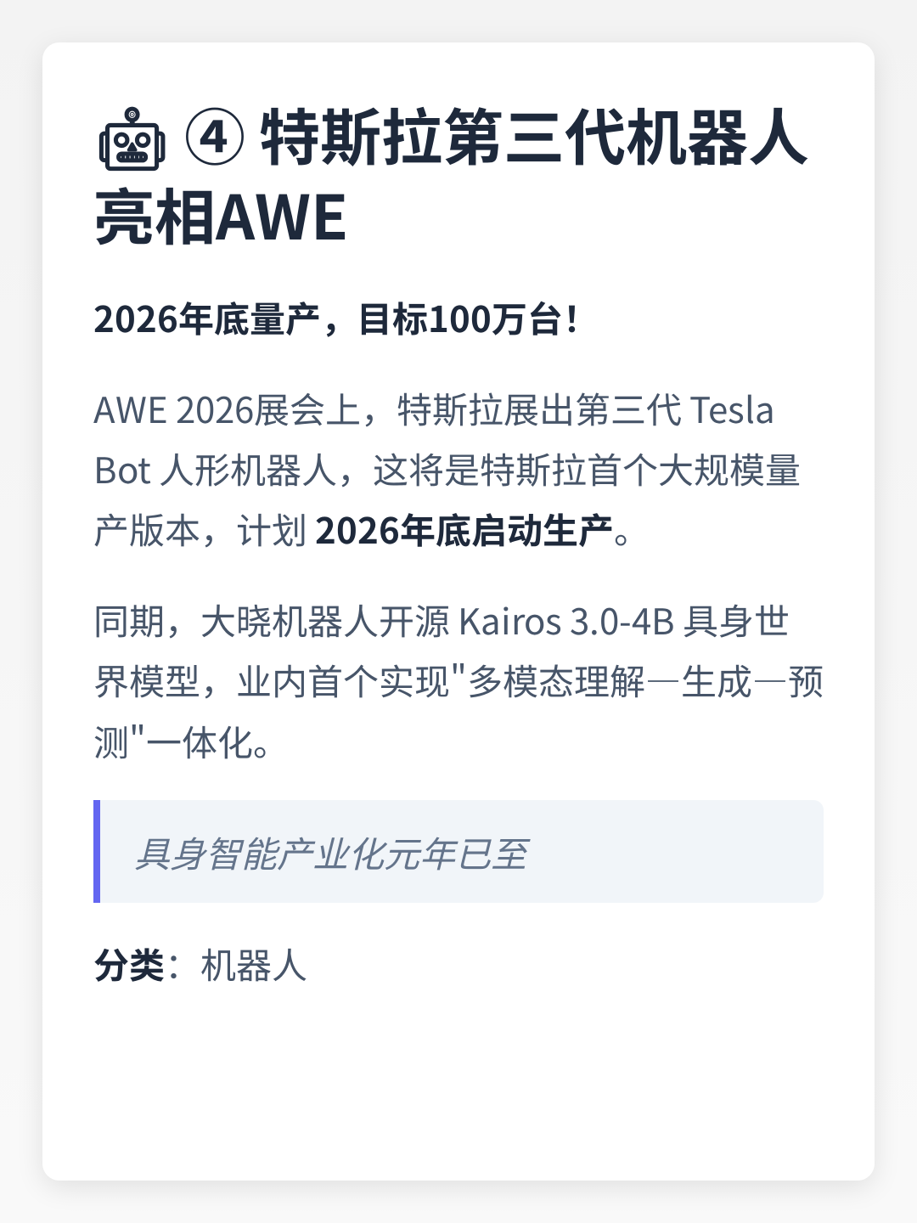Viewport: 917px width, 1223px height.
Task: Click the 机器人 category tag
Action: pos(253,967)
